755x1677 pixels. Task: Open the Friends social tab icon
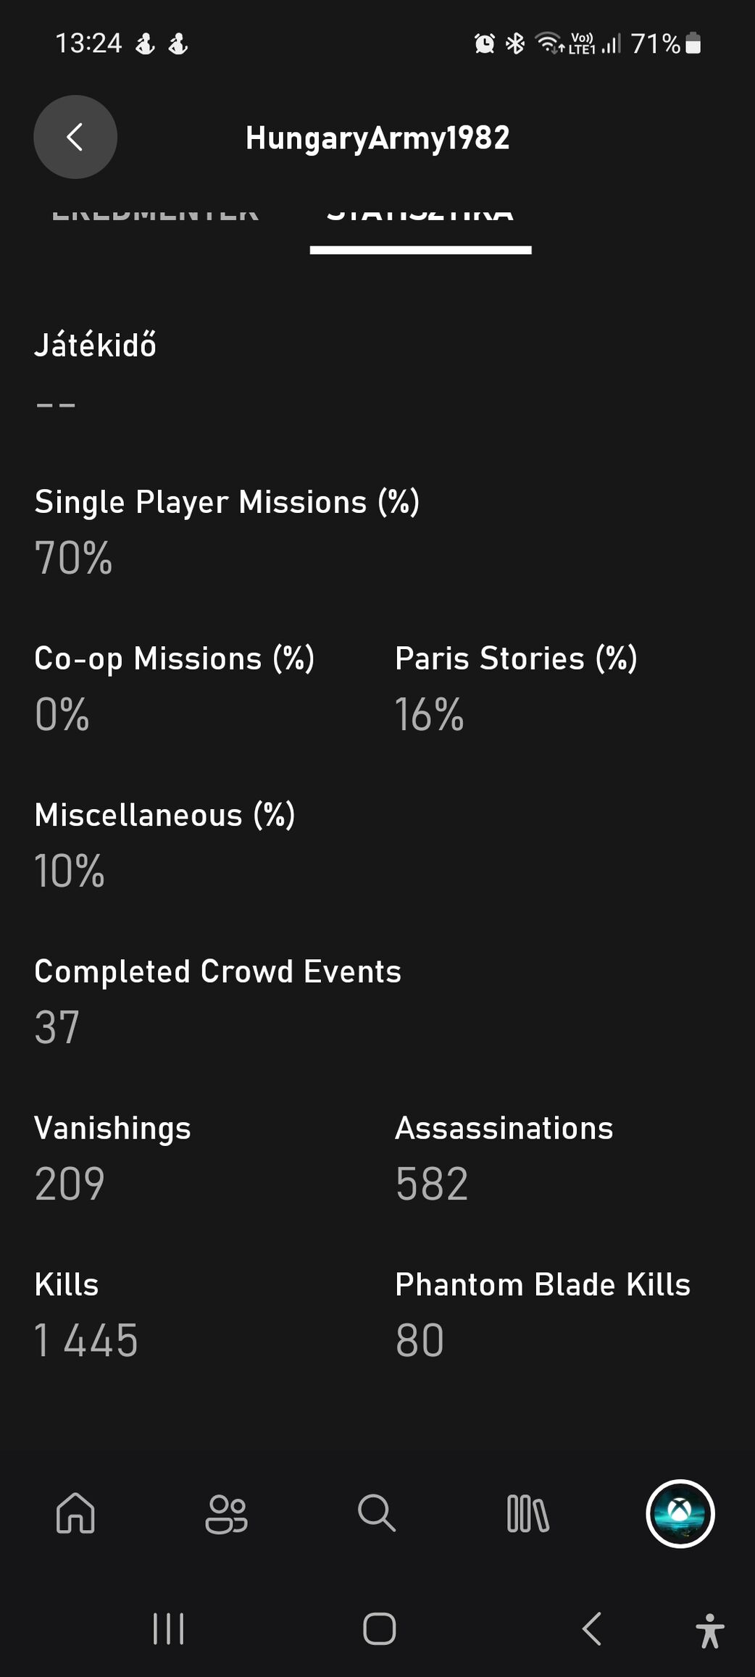(x=226, y=1513)
